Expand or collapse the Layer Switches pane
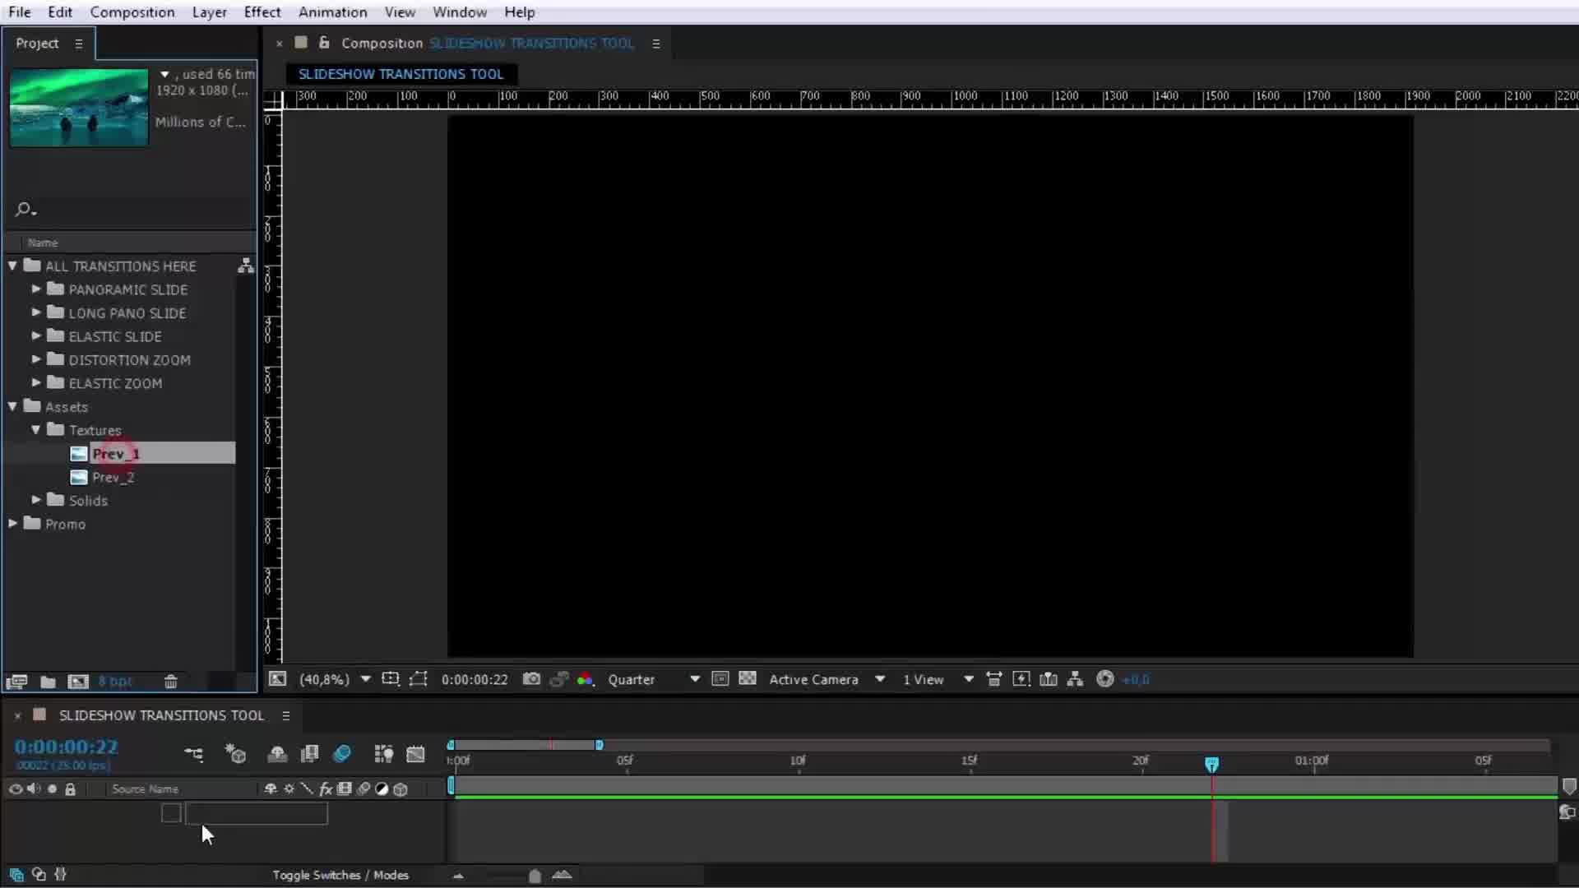The height and width of the screenshot is (888, 1579). (16, 875)
